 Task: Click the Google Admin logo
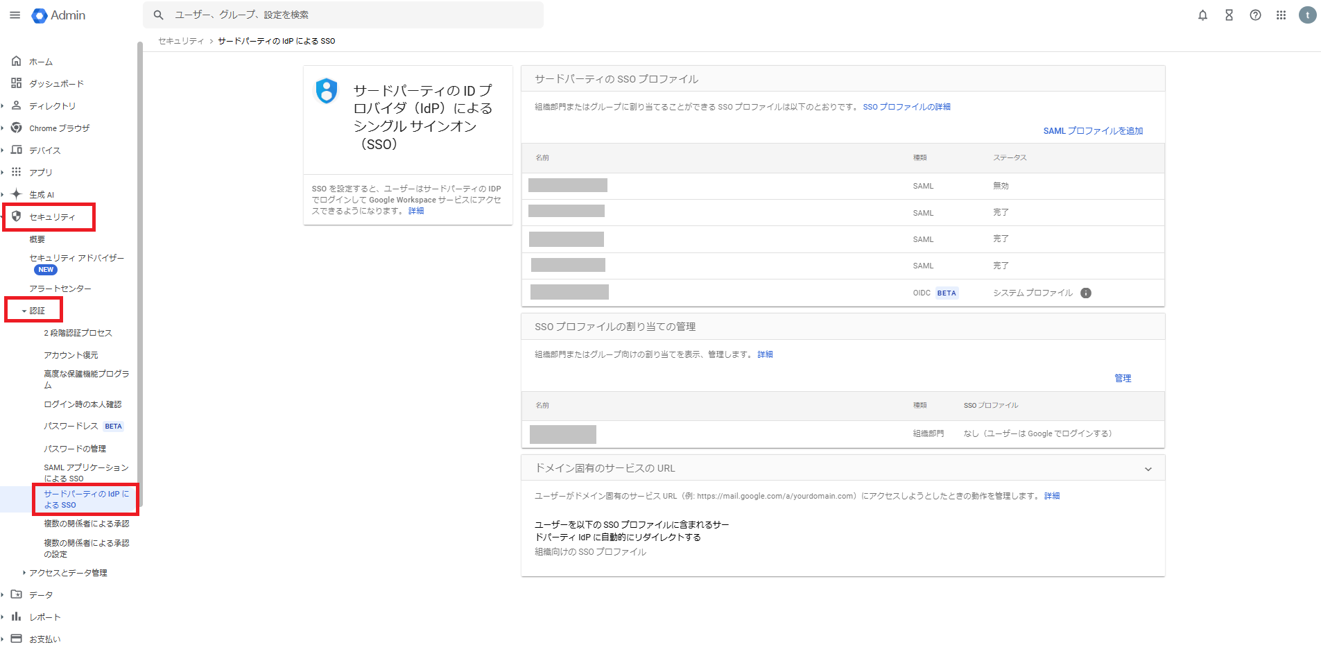pyautogui.click(x=59, y=15)
